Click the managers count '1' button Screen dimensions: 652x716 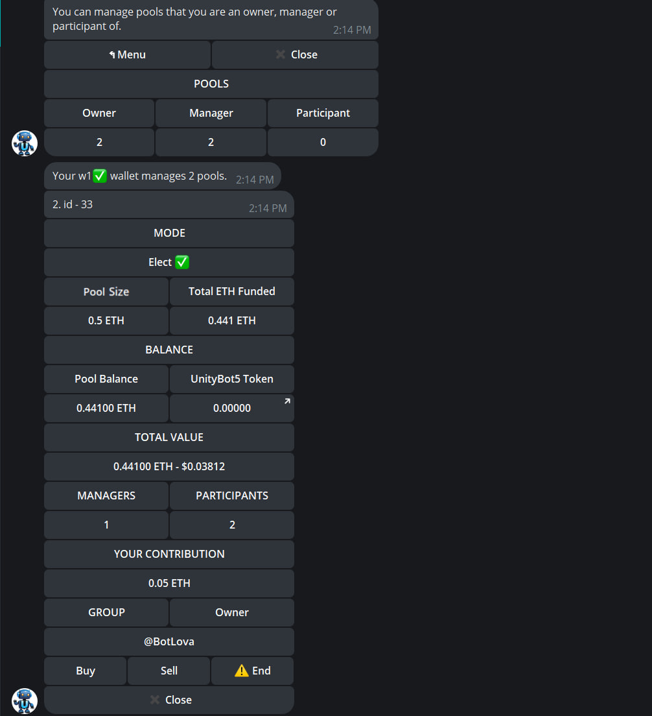click(106, 525)
